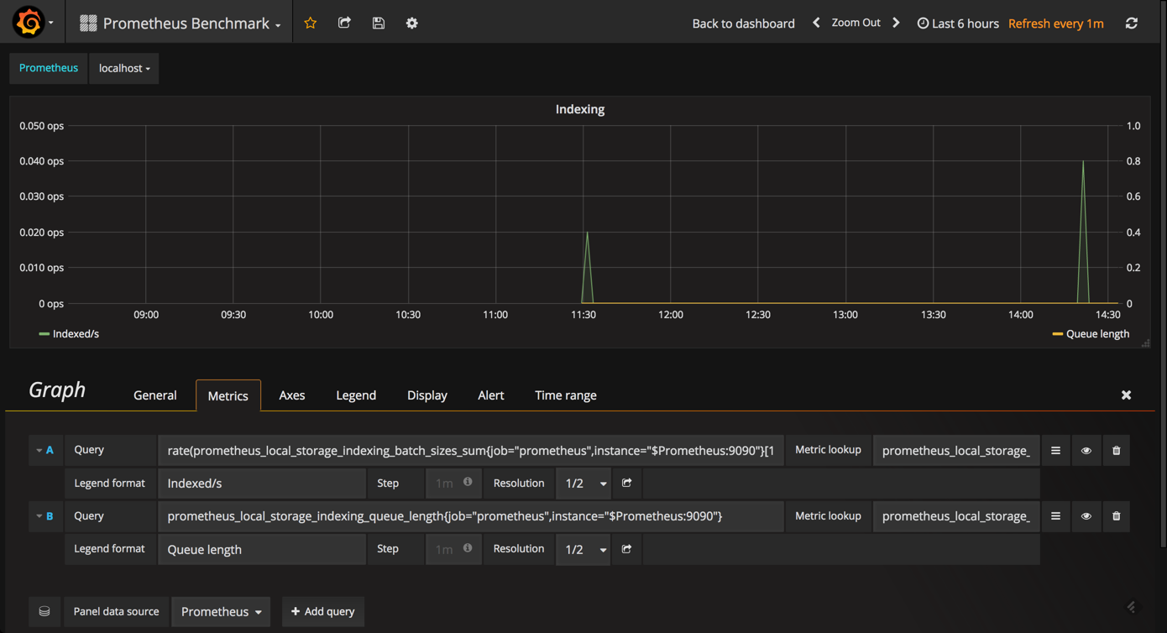
Task: Change query A resolution 1/2 dropdown
Action: click(583, 483)
